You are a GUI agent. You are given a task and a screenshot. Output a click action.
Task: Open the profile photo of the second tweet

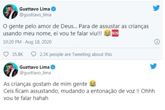(x=10, y=70)
